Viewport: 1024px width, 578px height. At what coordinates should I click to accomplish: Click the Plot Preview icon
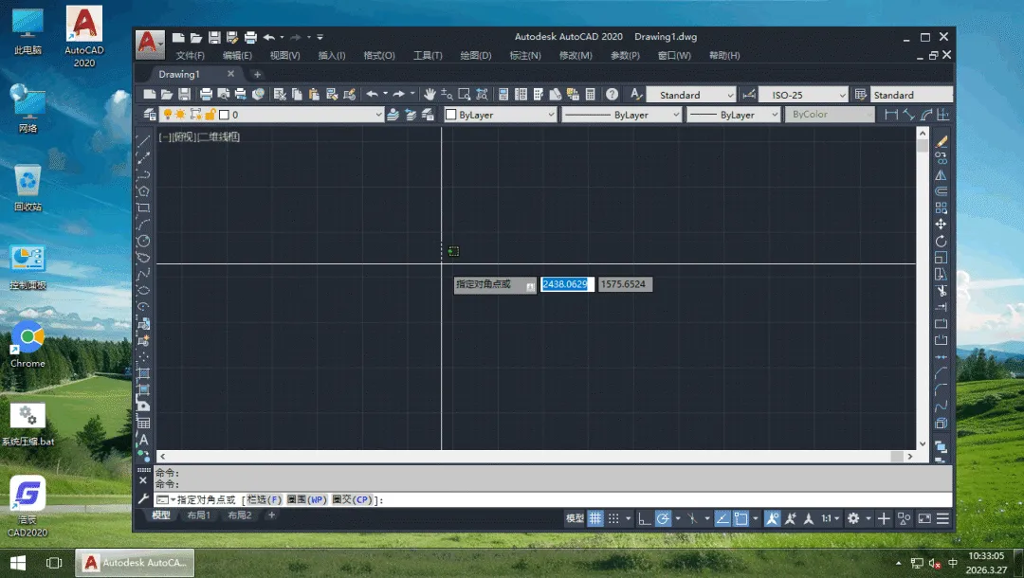(224, 95)
